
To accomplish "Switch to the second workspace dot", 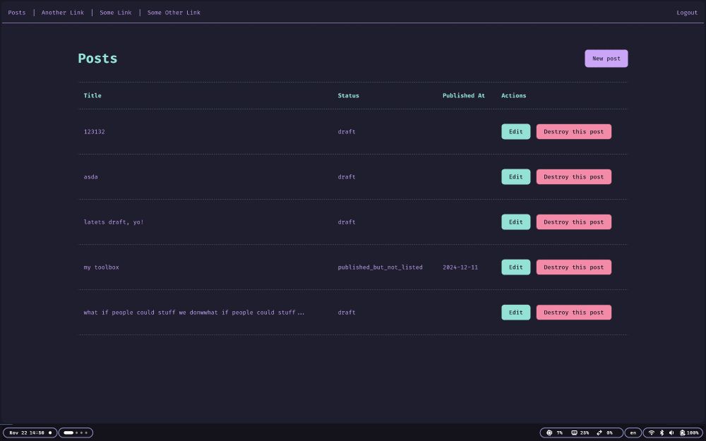I will [76, 433].
